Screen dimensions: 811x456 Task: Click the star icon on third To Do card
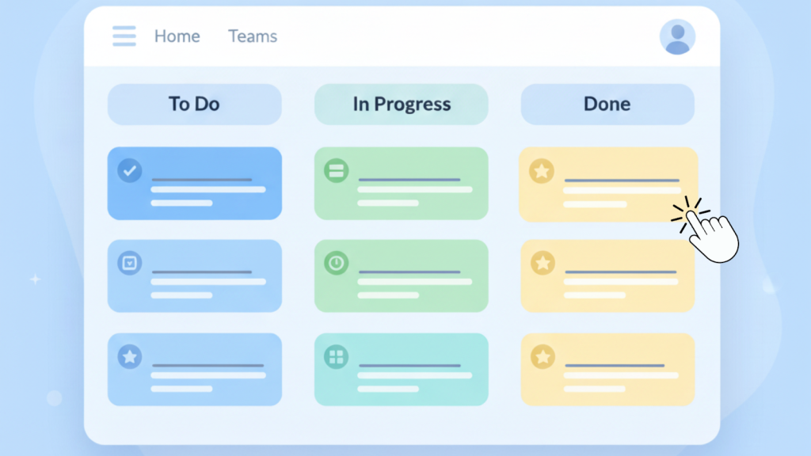130,356
